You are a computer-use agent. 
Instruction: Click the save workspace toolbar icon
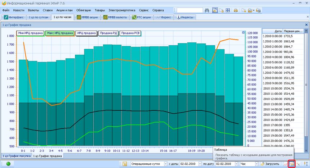(259, 10)
